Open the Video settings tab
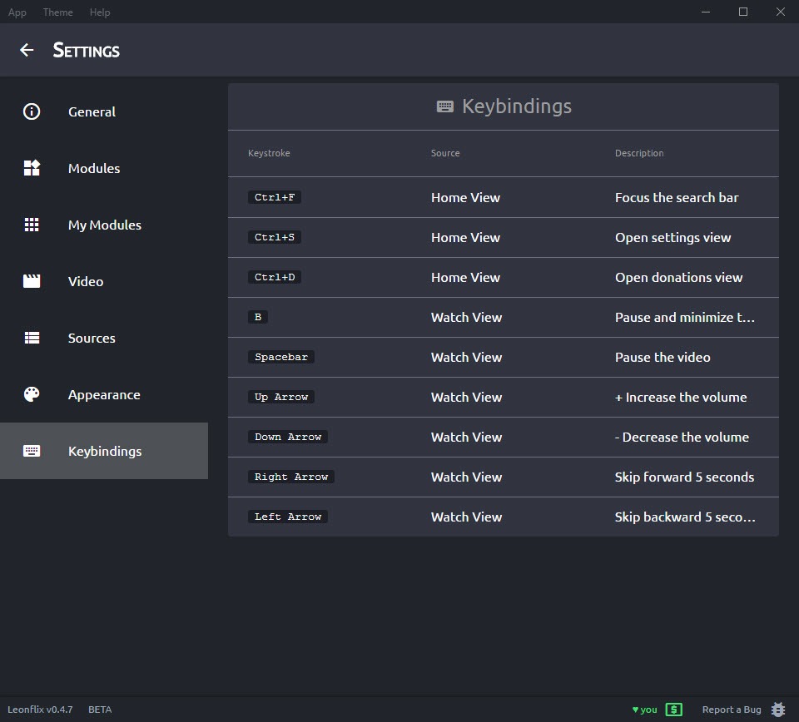This screenshot has width=799, height=722. pyautogui.click(x=104, y=281)
